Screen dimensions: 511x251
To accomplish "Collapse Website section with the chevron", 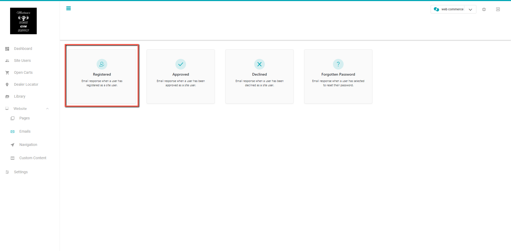I will [47, 109].
